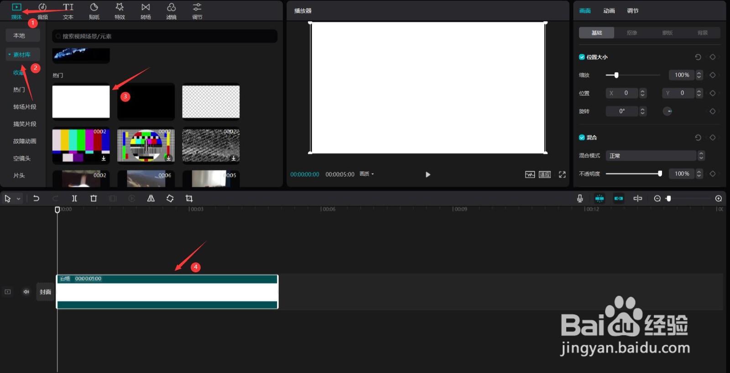Mirror the selected clip

click(x=151, y=199)
